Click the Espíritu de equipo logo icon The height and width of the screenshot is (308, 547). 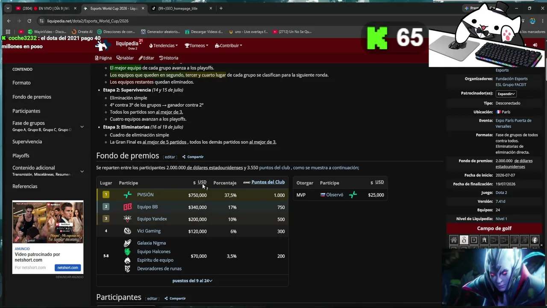click(x=127, y=260)
